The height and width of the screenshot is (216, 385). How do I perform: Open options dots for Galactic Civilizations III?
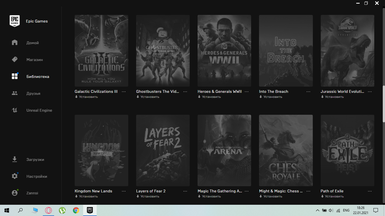124,92
